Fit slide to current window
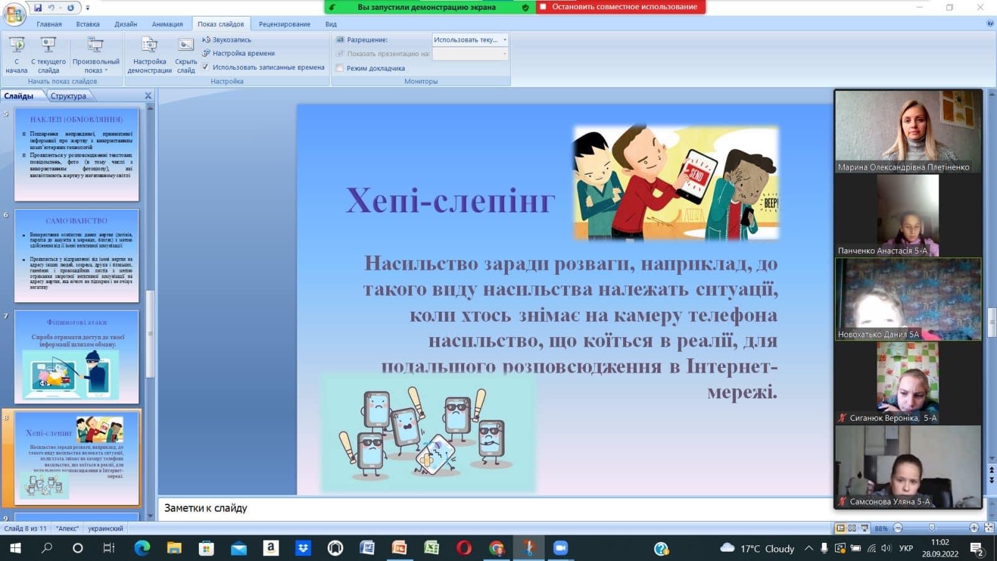This screenshot has height=561, width=997. point(988,528)
